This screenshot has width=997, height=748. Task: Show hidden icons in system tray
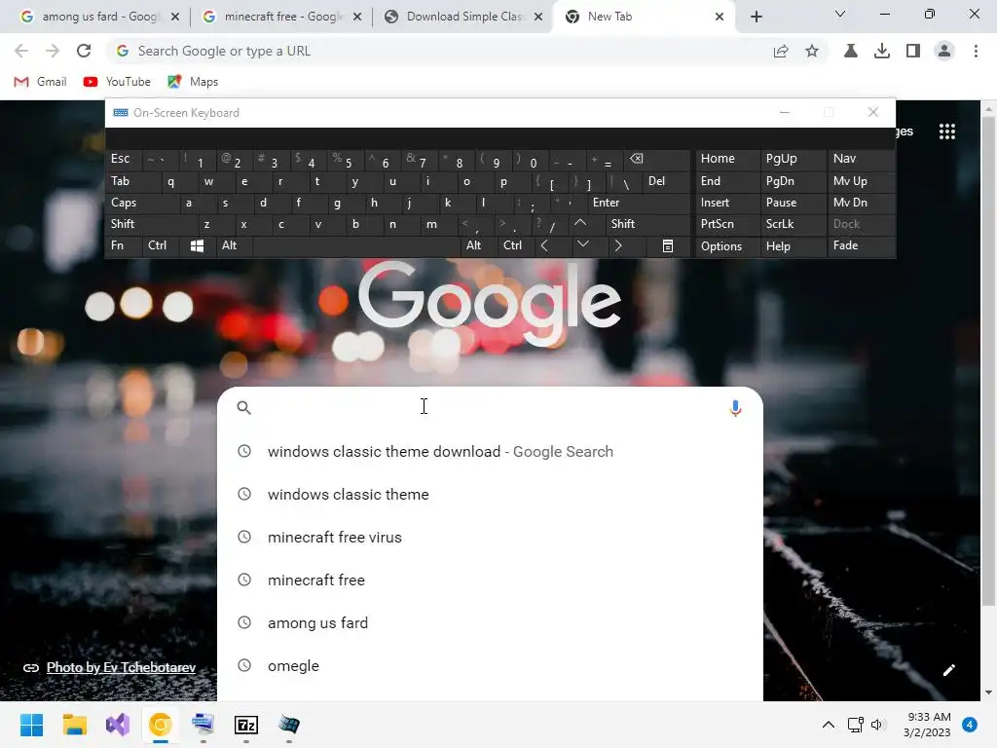(x=828, y=725)
